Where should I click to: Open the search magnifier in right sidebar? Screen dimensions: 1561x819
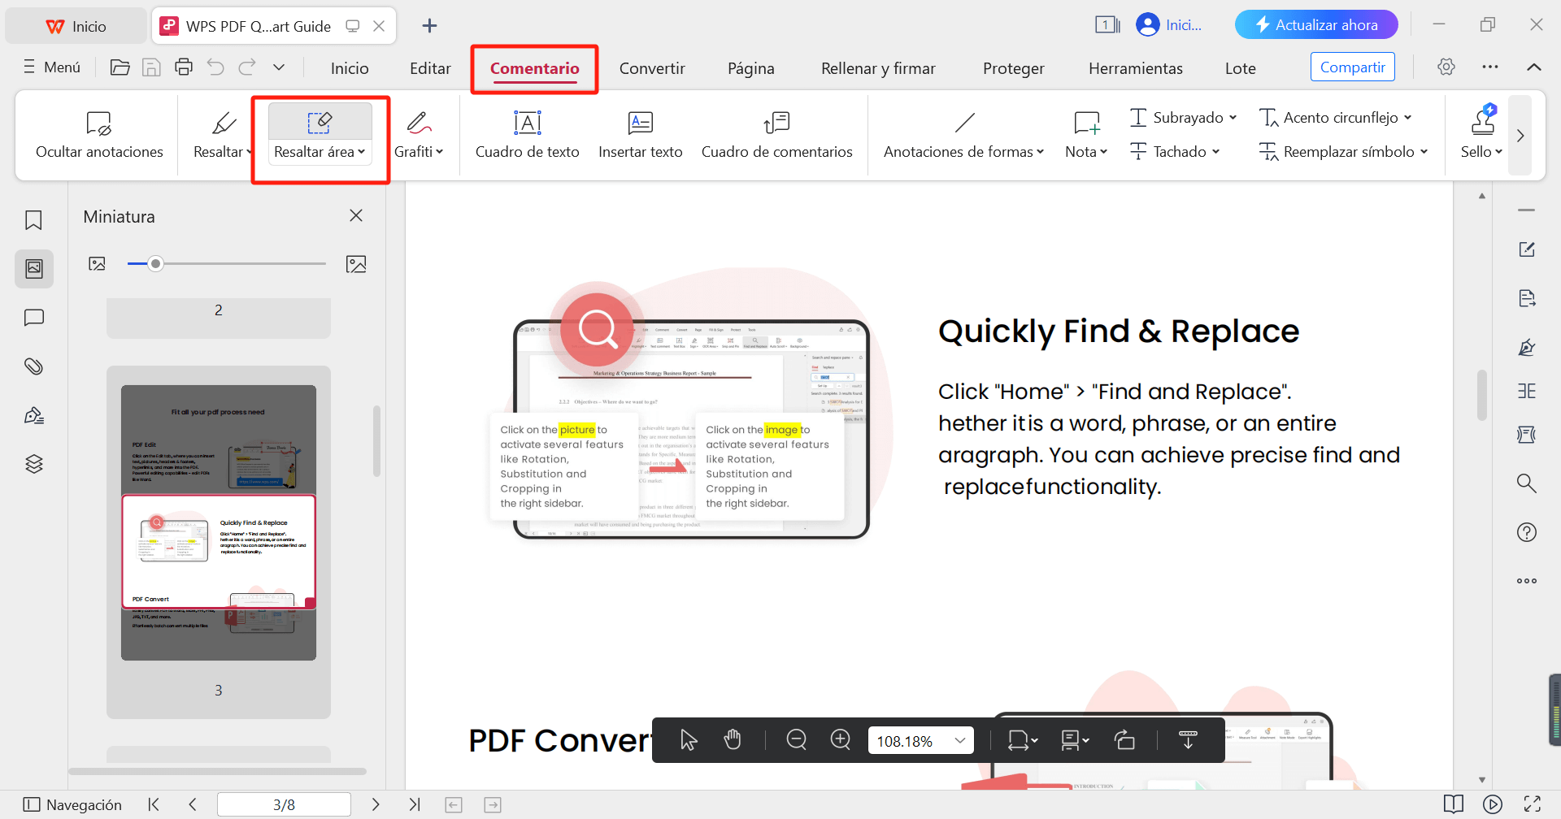pos(1527,483)
